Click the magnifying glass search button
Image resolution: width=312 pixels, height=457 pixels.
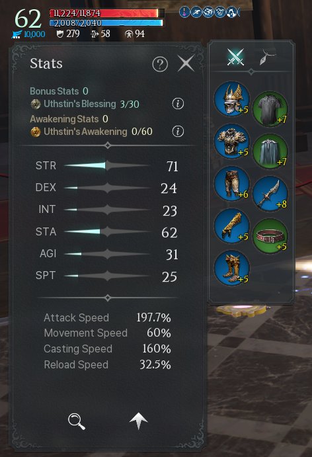click(x=76, y=421)
